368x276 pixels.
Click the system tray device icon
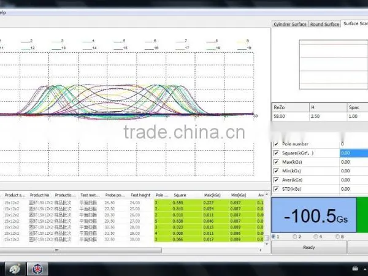pyautogui.click(x=355, y=268)
